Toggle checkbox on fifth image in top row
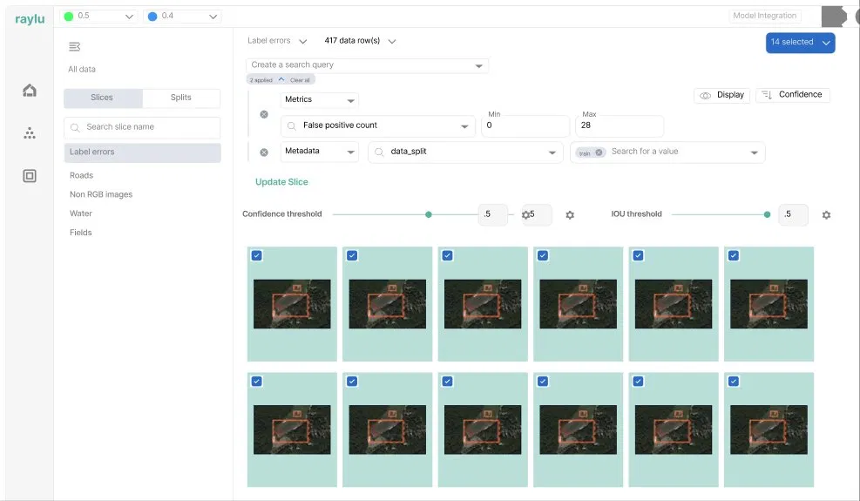 (x=638, y=255)
